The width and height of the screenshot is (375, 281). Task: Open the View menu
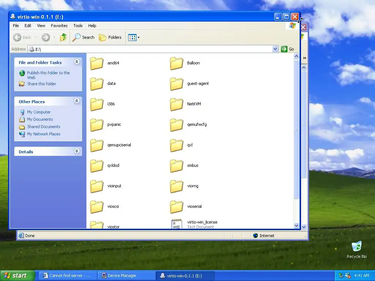(x=41, y=26)
